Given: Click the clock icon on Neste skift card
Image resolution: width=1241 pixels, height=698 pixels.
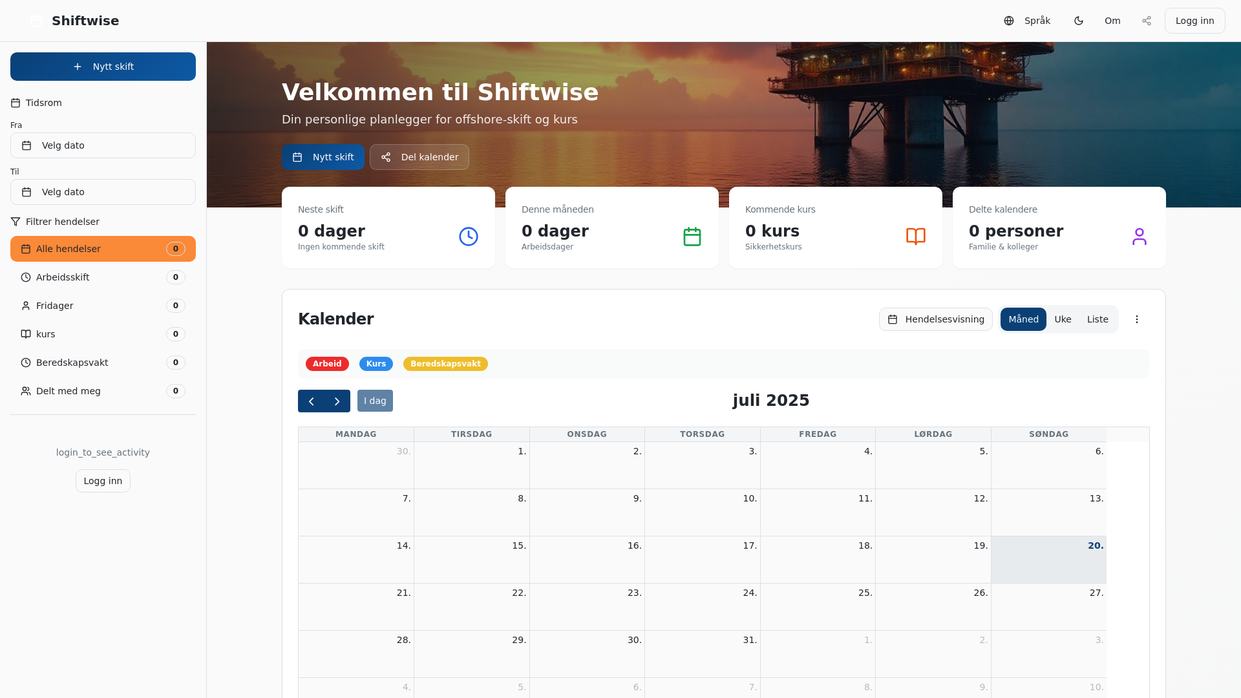Looking at the screenshot, I should pyautogui.click(x=468, y=236).
